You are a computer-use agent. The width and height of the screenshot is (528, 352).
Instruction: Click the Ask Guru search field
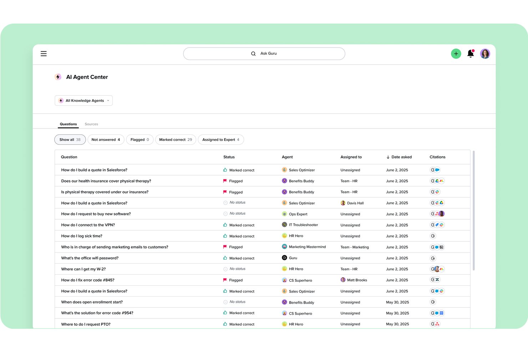pos(264,53)
